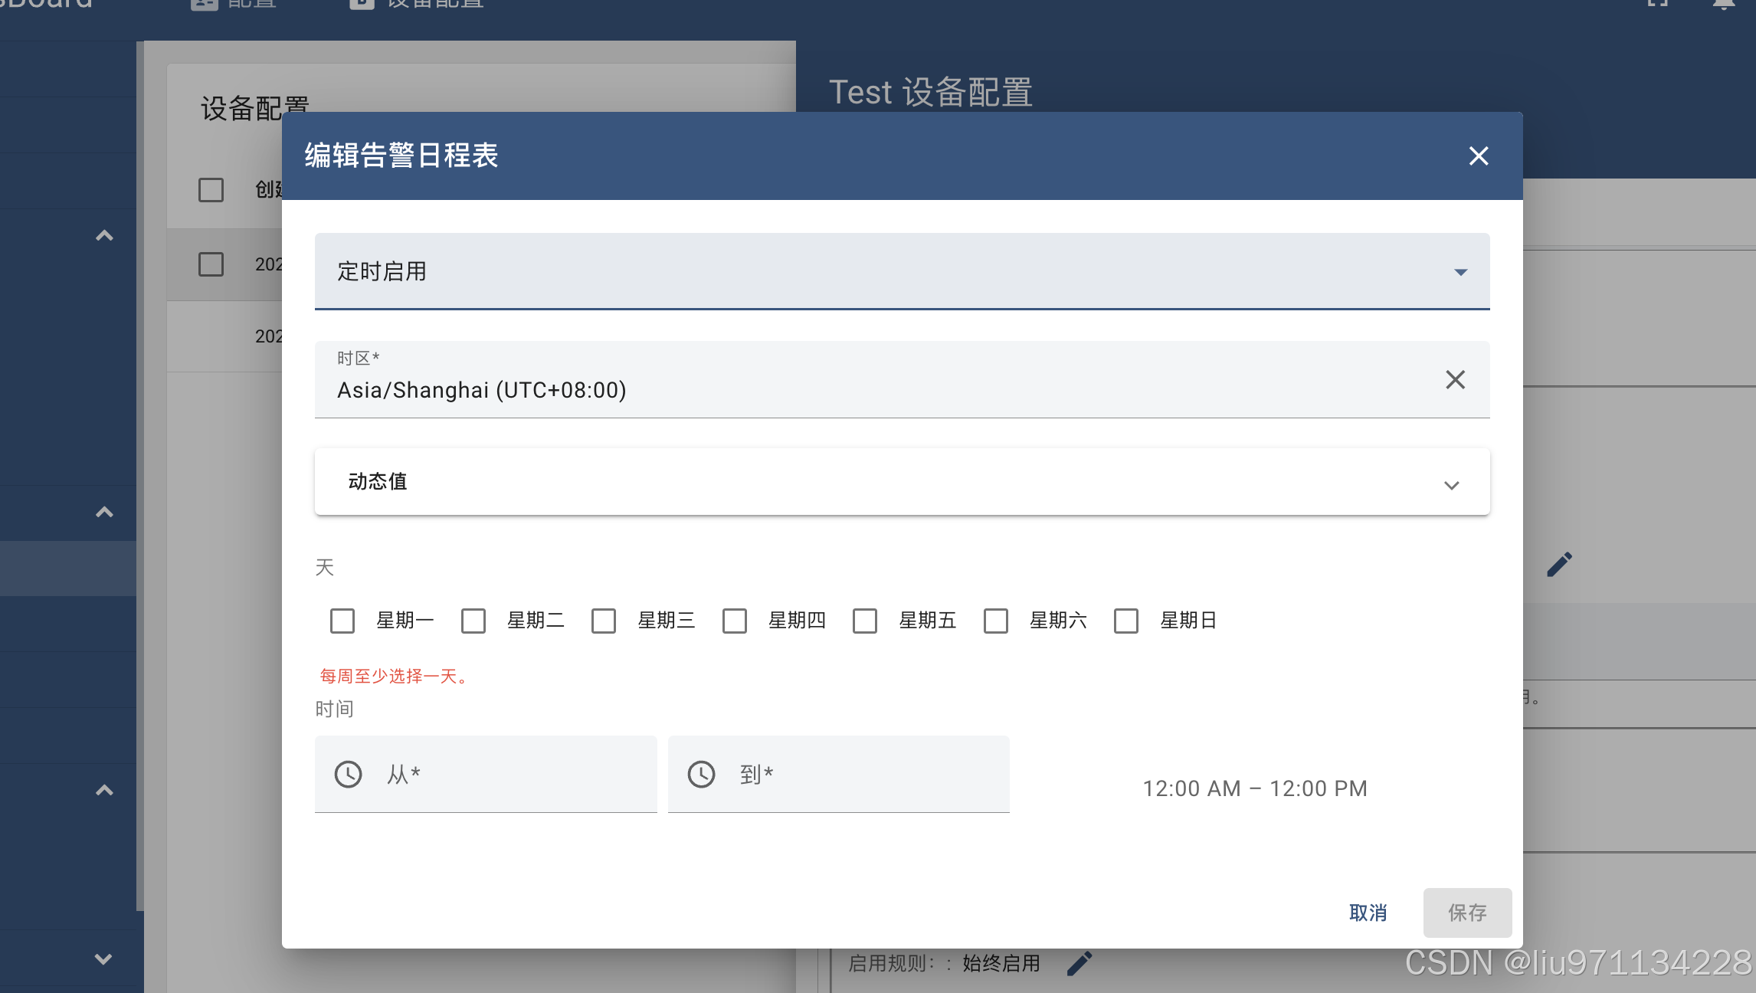The height and width of the screenshot is (993, 1756).
Task: Collapse the top sidebar section chevron
Action: pos(104,236)
